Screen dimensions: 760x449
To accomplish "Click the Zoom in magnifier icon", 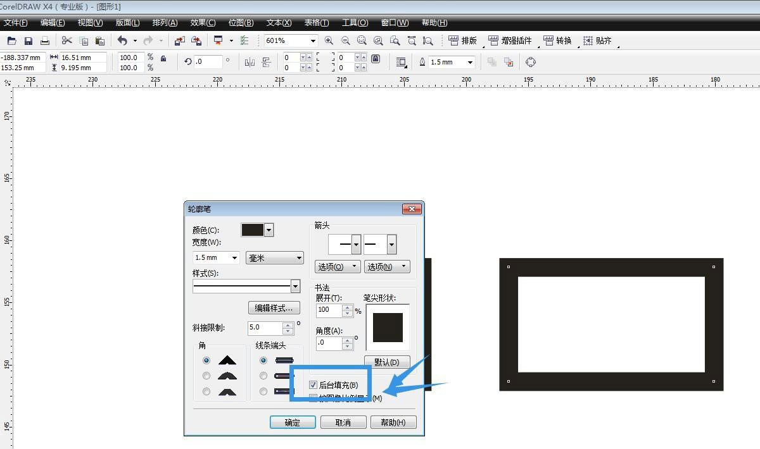I will click(329, 41).
